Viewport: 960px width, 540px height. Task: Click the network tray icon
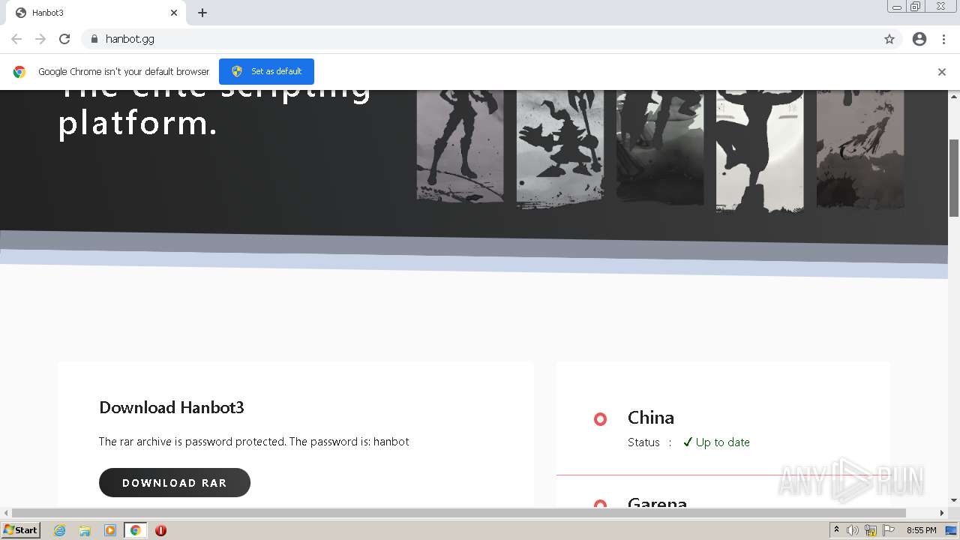(x=871, y=530)
